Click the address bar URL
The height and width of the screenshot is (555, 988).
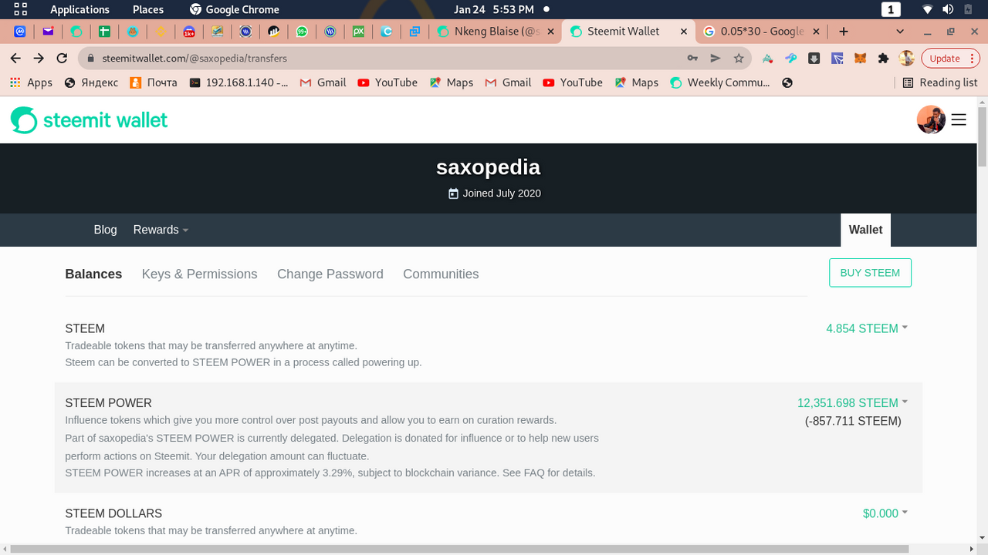(195, 58)
